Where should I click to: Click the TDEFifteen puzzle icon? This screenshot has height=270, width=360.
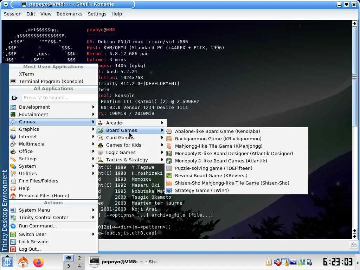click(x=169, y=168)
